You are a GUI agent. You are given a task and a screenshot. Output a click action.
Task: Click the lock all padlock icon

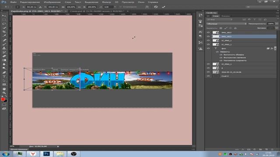tap(235, 28)
